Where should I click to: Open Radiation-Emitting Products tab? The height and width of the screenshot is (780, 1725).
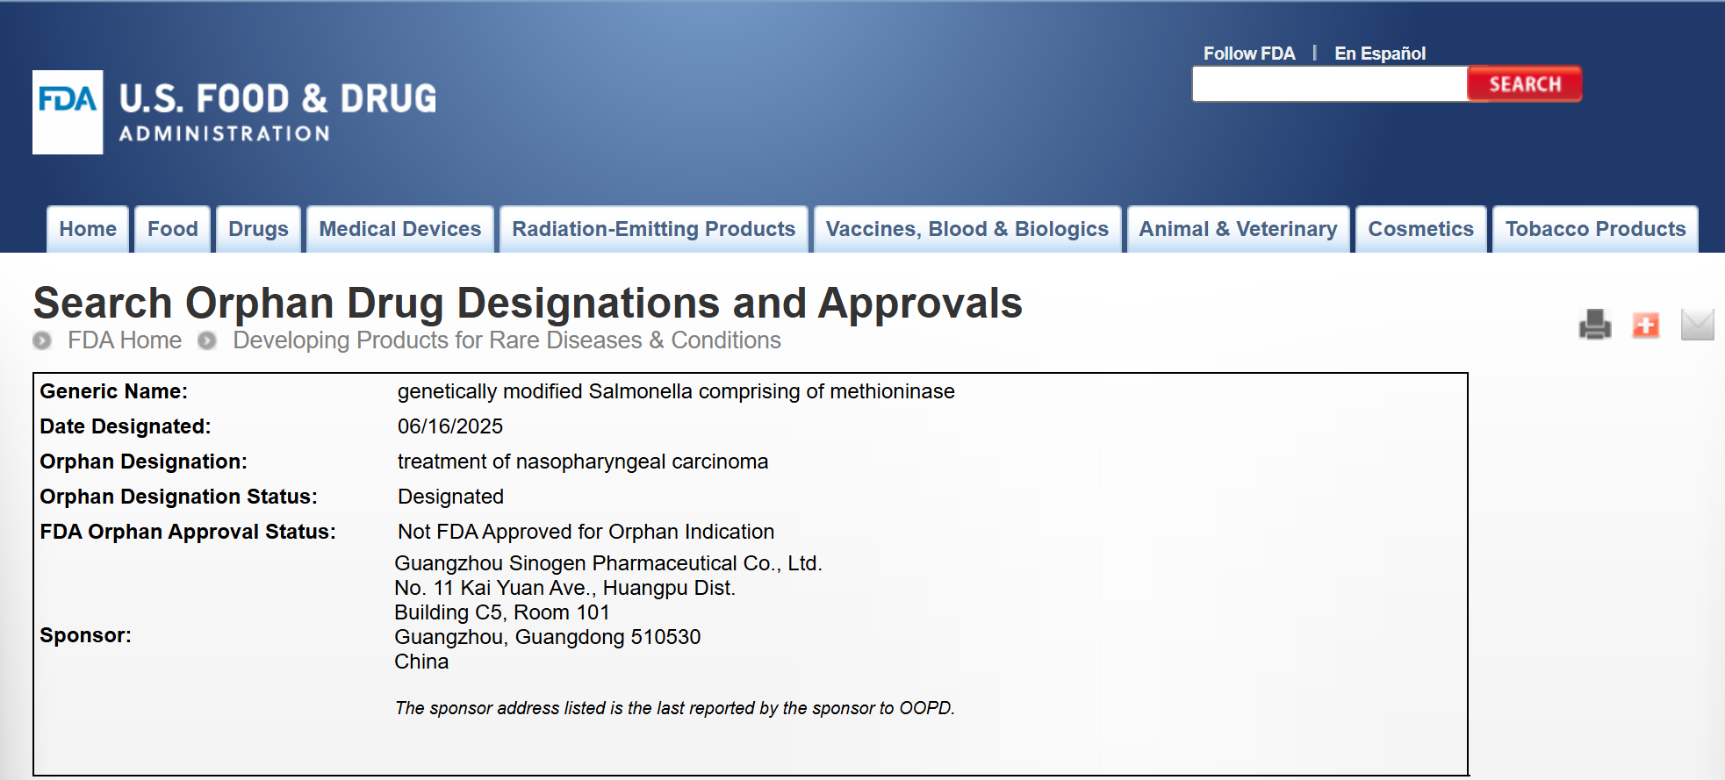[x=654, y=229]
